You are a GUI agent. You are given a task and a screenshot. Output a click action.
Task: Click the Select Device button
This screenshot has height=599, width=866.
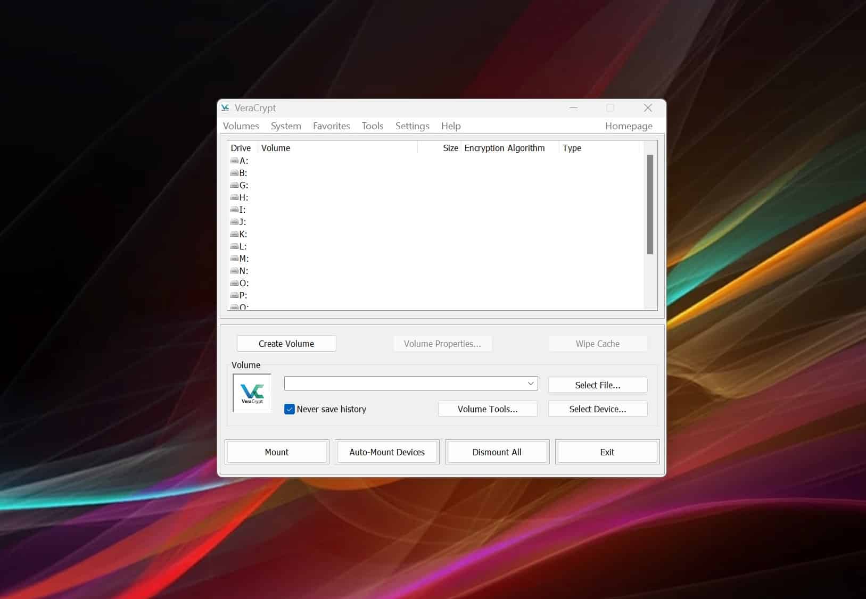598,409
